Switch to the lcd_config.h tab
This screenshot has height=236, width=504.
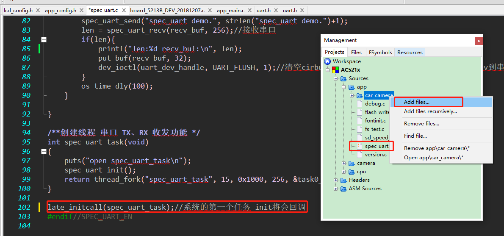(18, 10)
